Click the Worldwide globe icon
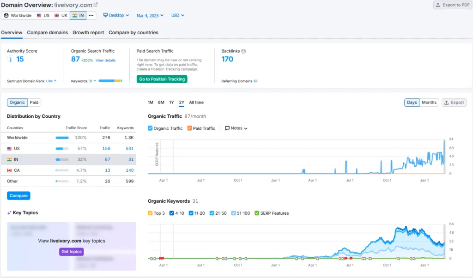 click(x=6, y=15)
